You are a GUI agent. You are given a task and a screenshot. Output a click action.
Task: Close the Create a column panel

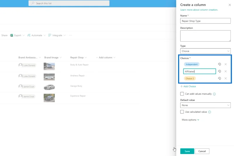230,5
